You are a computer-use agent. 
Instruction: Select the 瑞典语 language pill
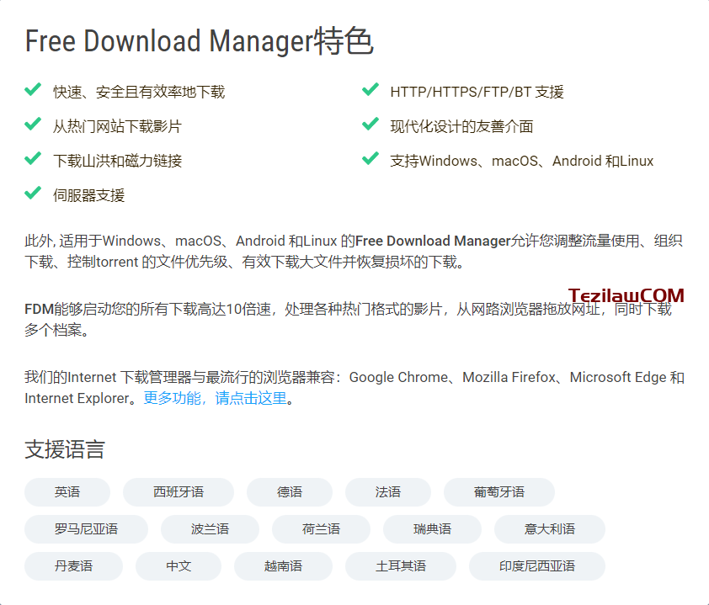click(x=432, y=529)
